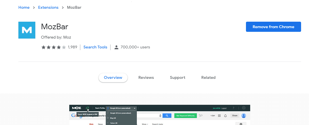Click the person icon beside users count
Image resolution: width=309 pixels, height=125 pixels.
(116, 47)
